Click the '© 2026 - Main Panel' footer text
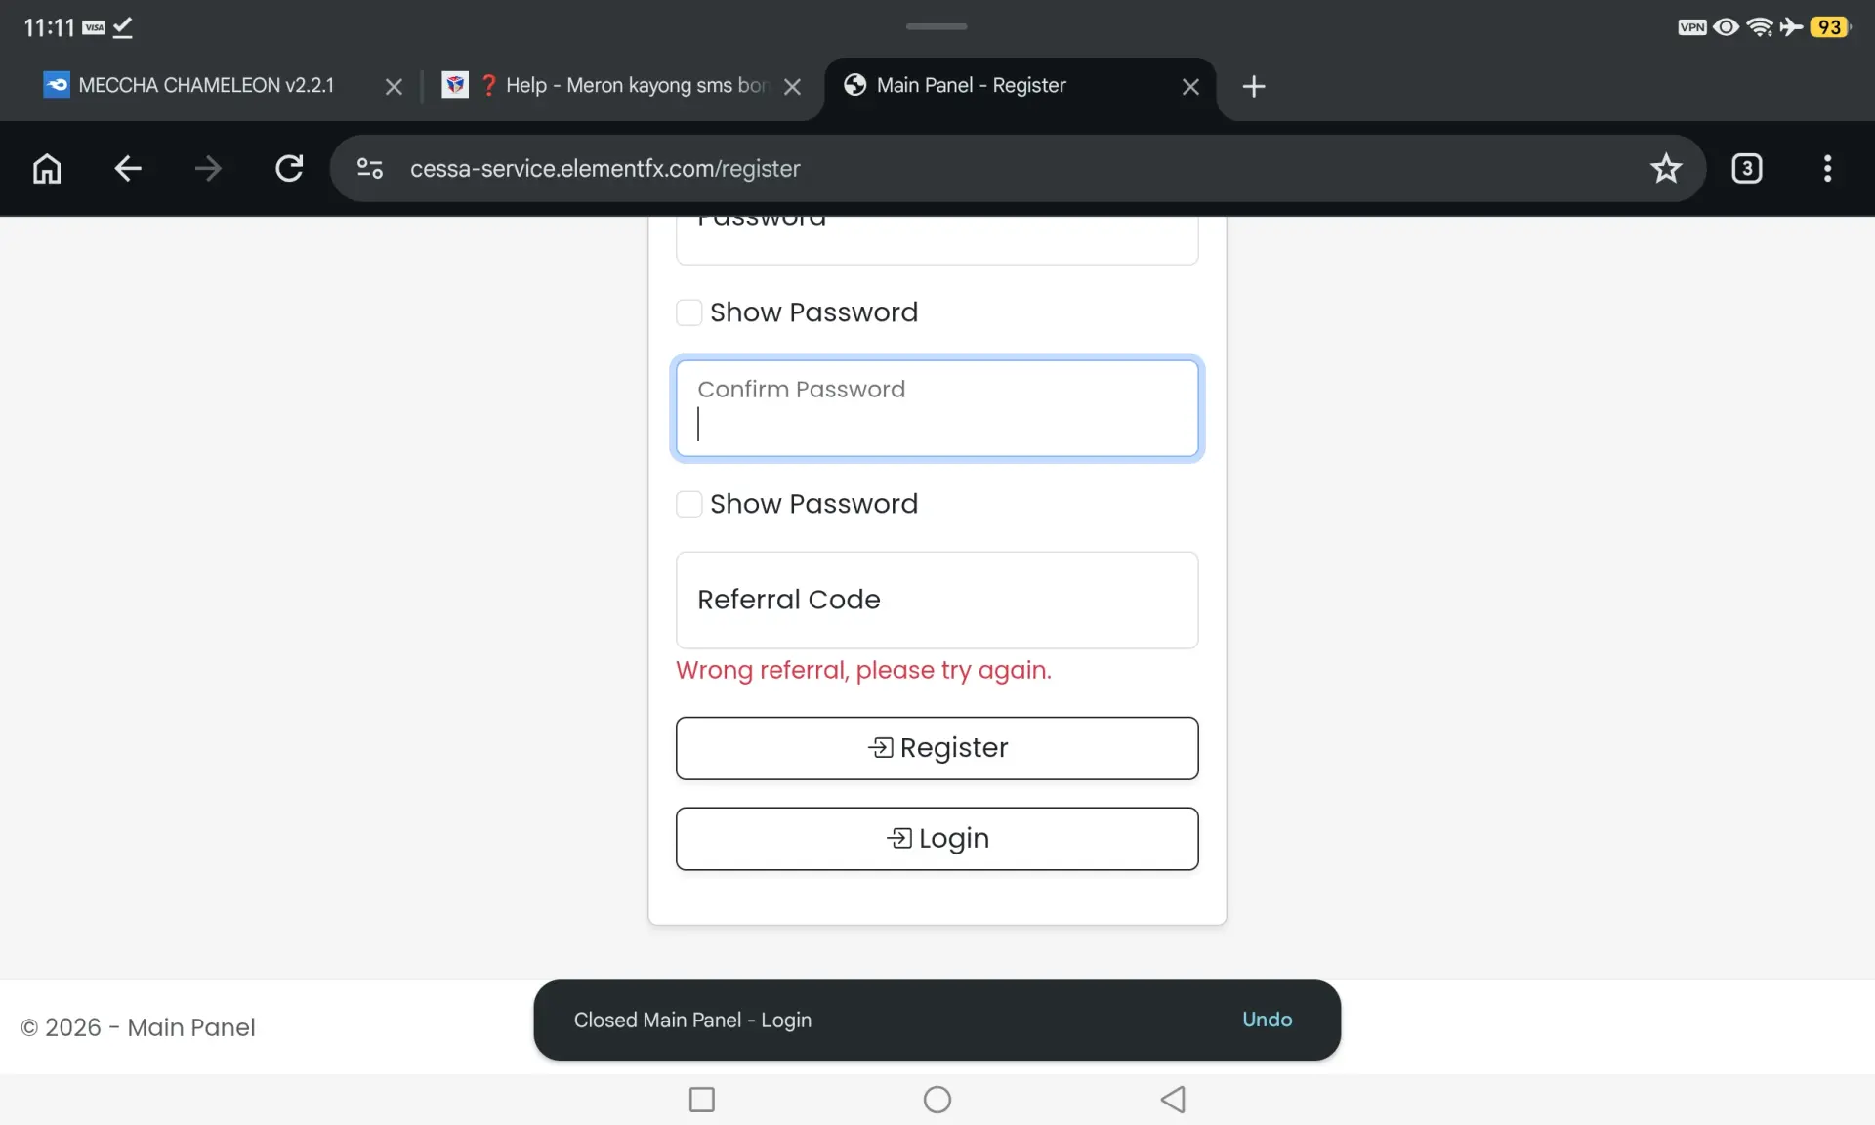This screenshot has width=1875, height=1125. [x=138, y=1027]
